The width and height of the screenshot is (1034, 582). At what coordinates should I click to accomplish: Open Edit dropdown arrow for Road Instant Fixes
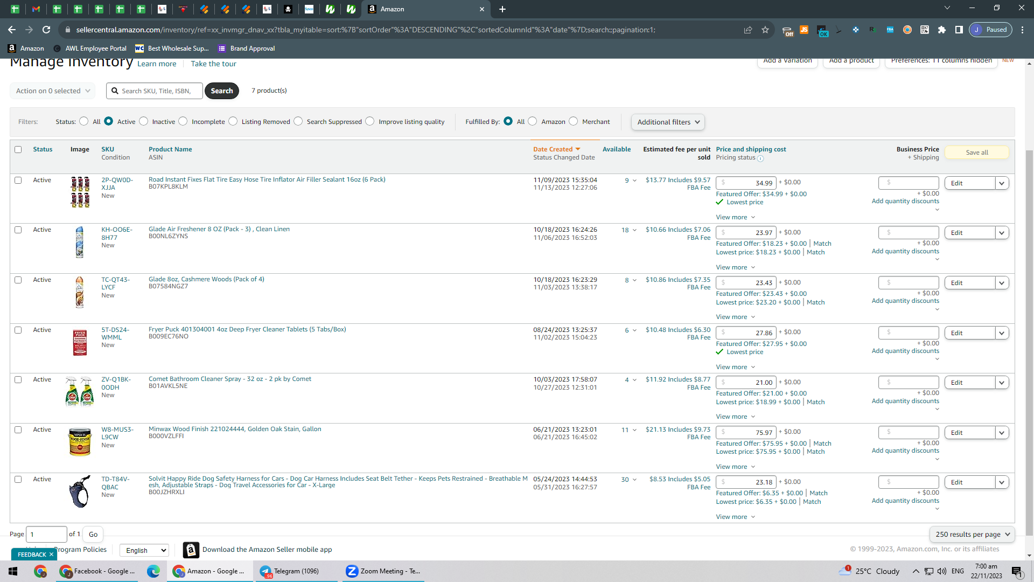[1002, 183]
